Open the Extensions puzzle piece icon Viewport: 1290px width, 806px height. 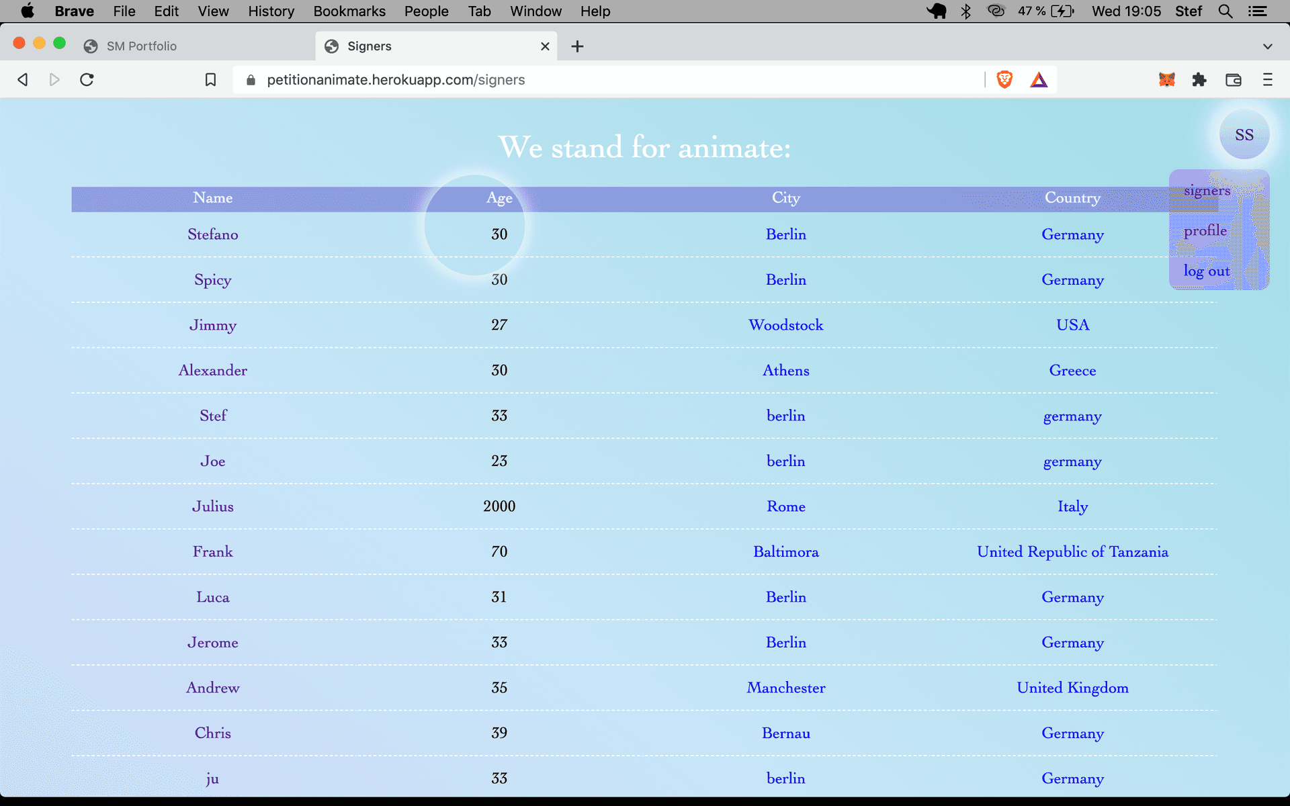click(1199, 80)
